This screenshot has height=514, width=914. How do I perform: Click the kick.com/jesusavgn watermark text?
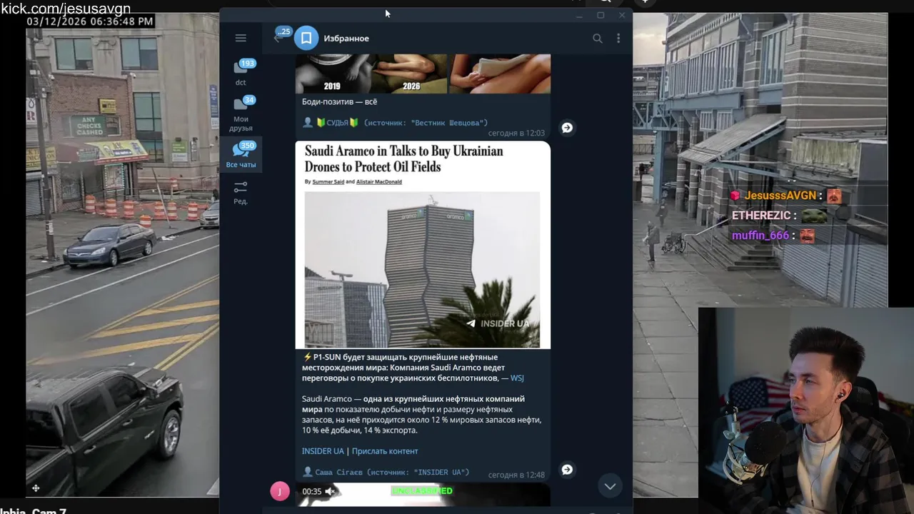click(x=66, y=9)
